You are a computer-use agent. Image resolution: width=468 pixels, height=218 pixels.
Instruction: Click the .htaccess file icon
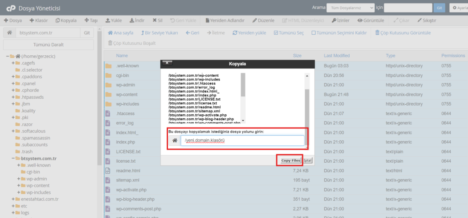pyautogui.click(x=108, y=113)
